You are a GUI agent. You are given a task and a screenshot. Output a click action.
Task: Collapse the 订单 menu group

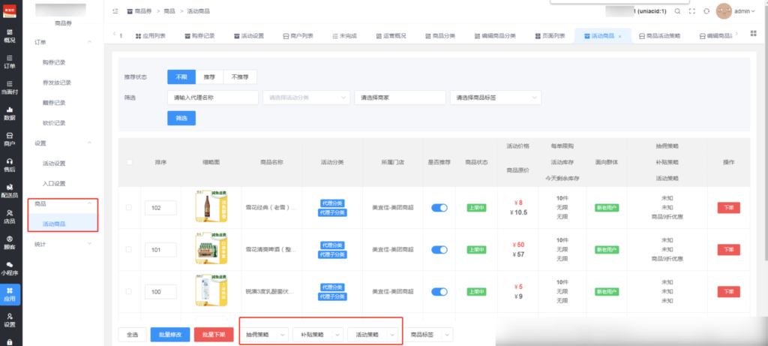(89, 42)
